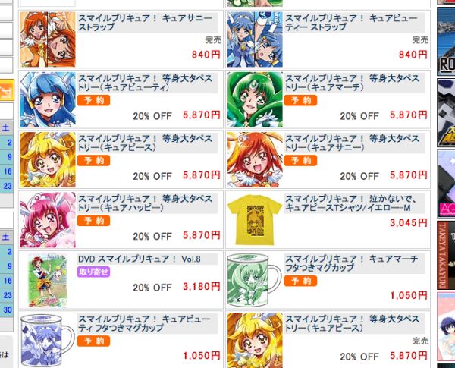This screenshot has width=455, height=368.
Task: Open the yellow Cure Peace T-shirt image
Action: pyautogui.click(x=255, y=220)
